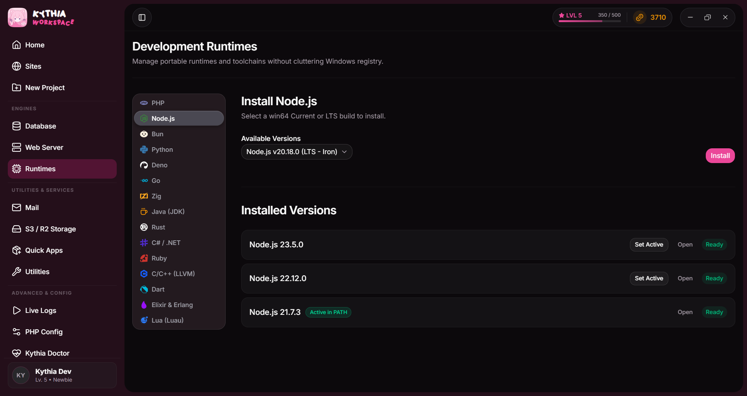This screenshot has width=747, height=396.
Task: Click the Active in PATH badge
Action: click(328, 312)
